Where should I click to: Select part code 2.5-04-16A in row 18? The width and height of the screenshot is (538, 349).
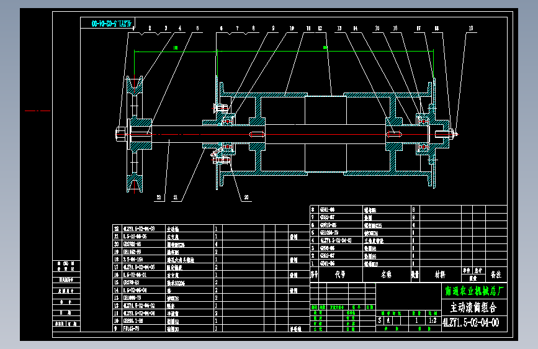tap(133, 260)
